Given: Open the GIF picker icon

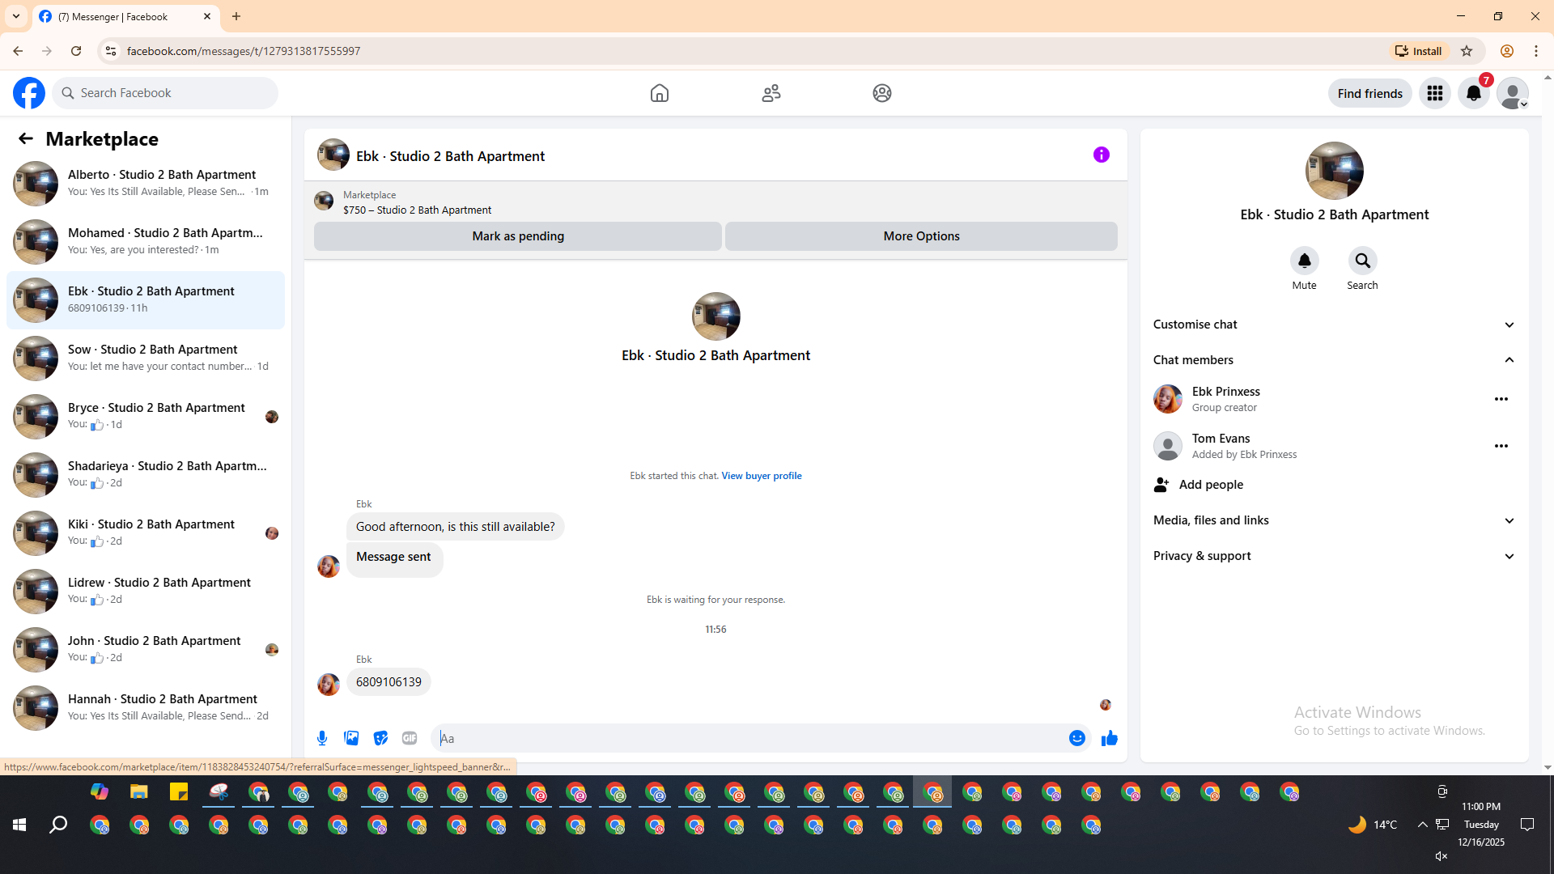Looking at the screenshot, I should click(x=410, y=738).
